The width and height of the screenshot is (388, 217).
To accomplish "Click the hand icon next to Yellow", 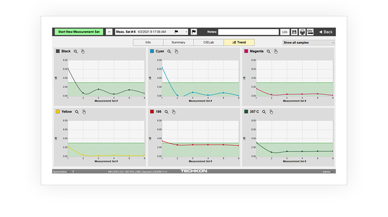I will click(84, 112).
